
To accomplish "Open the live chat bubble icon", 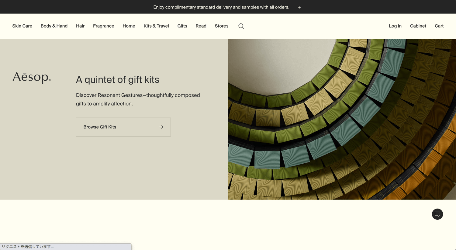I will point(437,214).
